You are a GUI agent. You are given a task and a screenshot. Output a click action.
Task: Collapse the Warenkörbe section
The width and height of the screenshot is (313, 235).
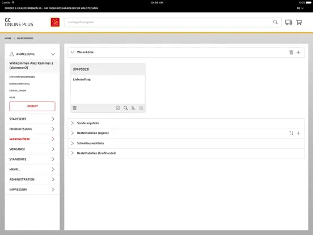click(73, 52)
